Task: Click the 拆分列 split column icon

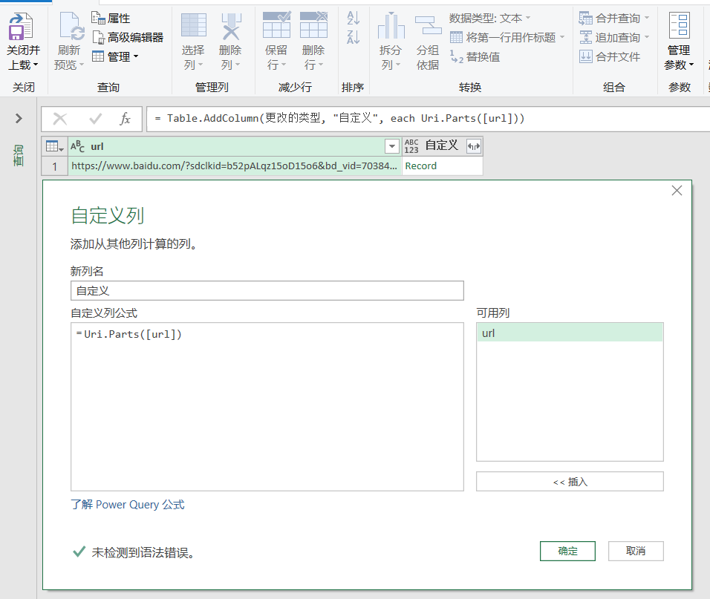Action: (x=391, y=27)
